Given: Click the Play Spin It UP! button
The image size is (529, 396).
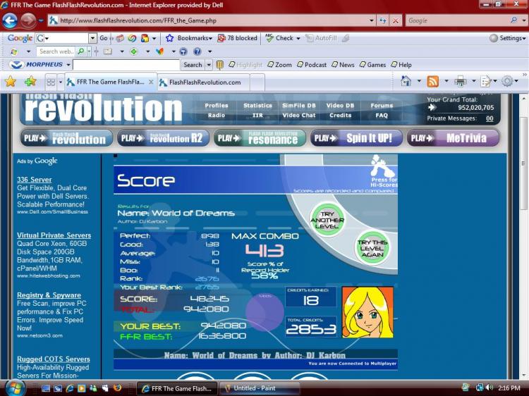Looking at the screenshot, I should point(356,138).
